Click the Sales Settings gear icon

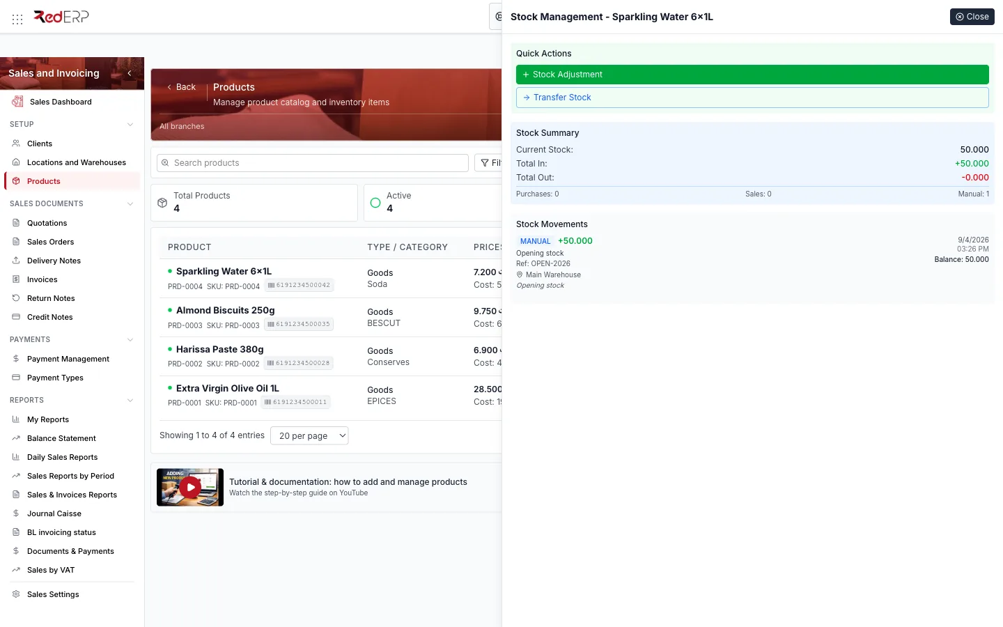16,594
